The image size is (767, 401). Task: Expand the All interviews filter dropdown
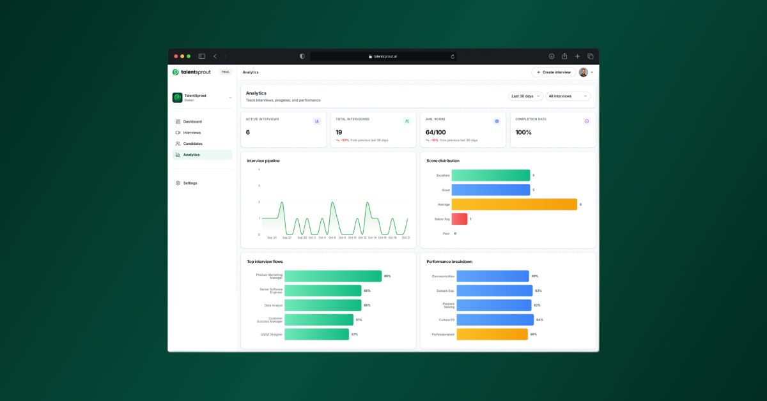(568, 96)
